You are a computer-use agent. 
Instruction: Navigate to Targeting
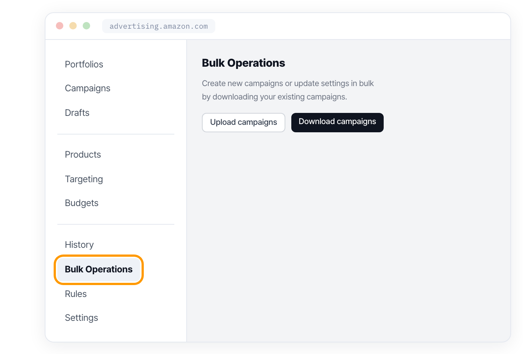84,179
